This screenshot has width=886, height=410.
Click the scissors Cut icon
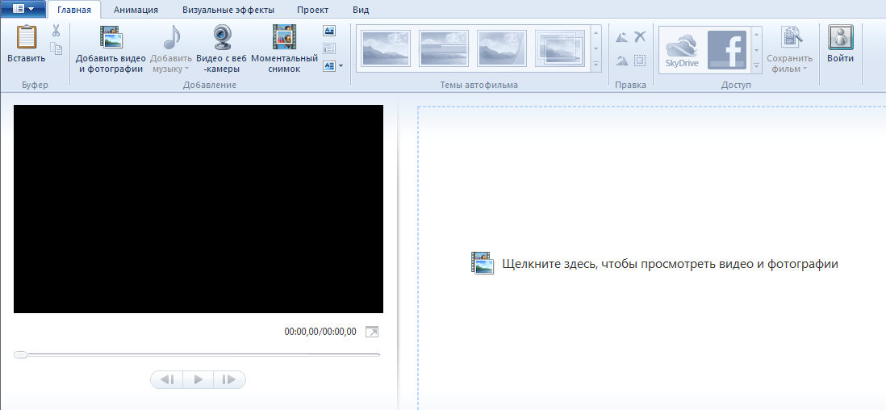tap(56, 31)
